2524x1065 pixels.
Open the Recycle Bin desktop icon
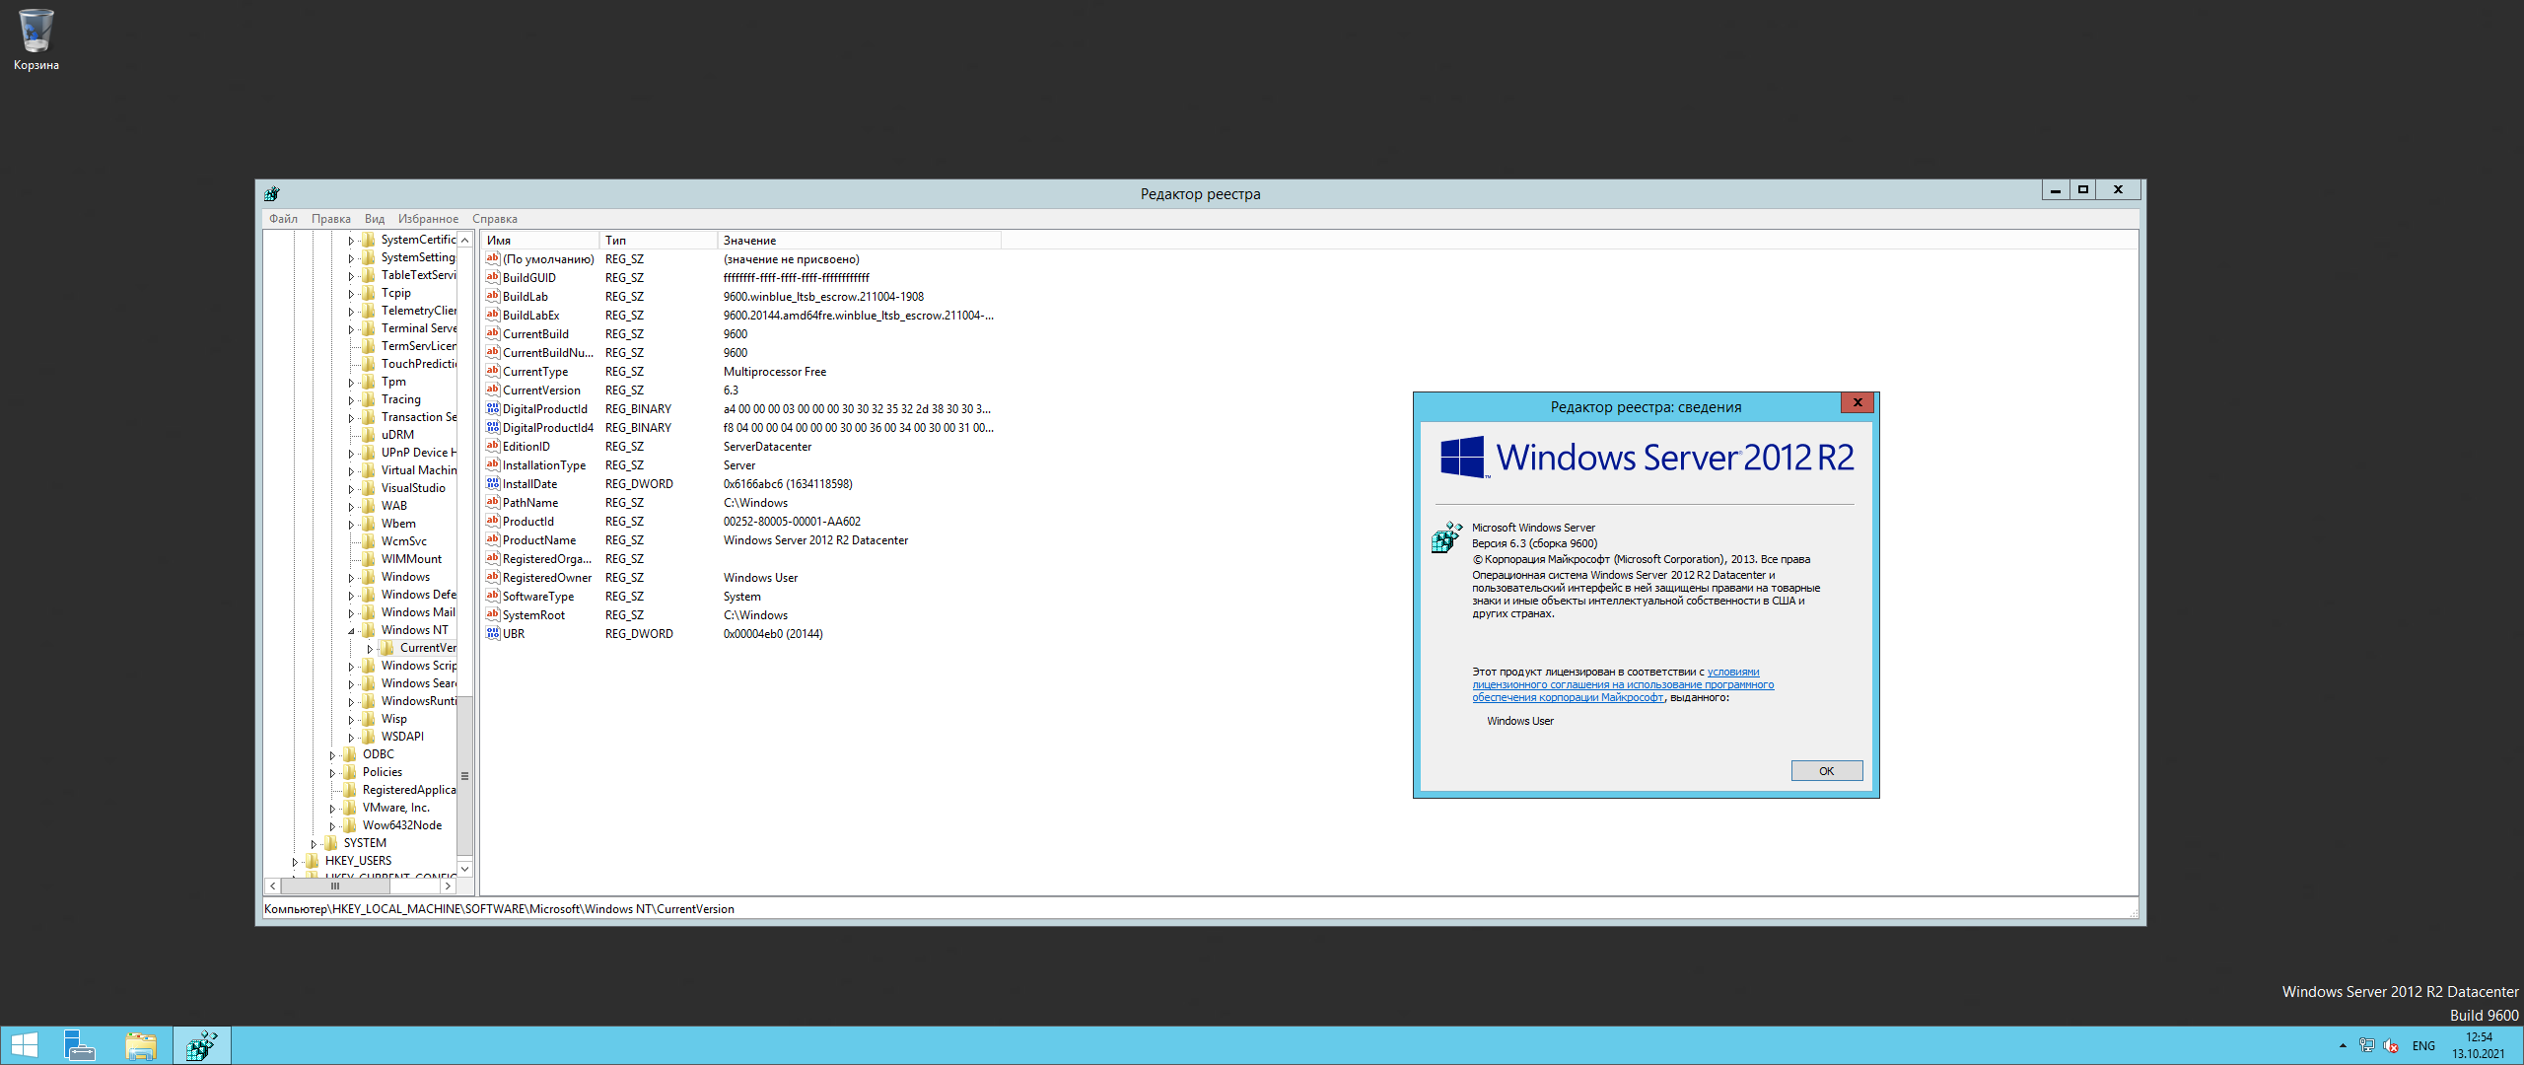coord(35,39)
